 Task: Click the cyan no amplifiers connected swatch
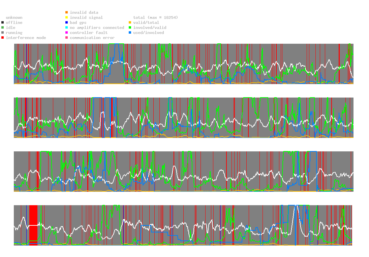(67, 28)
